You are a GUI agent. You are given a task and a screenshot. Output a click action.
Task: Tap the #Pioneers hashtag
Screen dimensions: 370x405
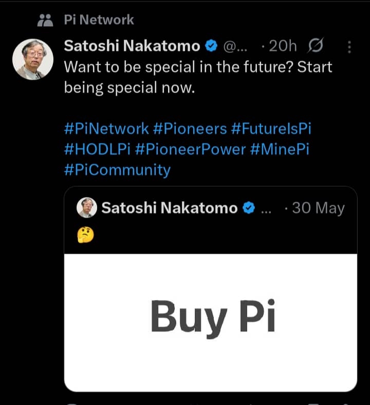tap(190, 128)
